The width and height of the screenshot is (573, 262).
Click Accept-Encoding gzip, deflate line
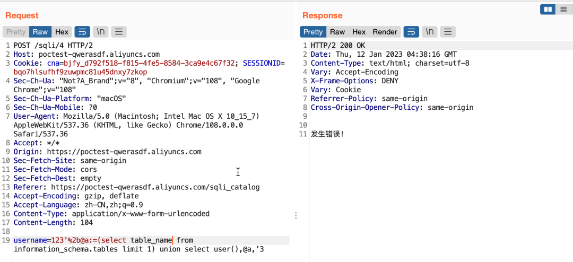(76, 196)
